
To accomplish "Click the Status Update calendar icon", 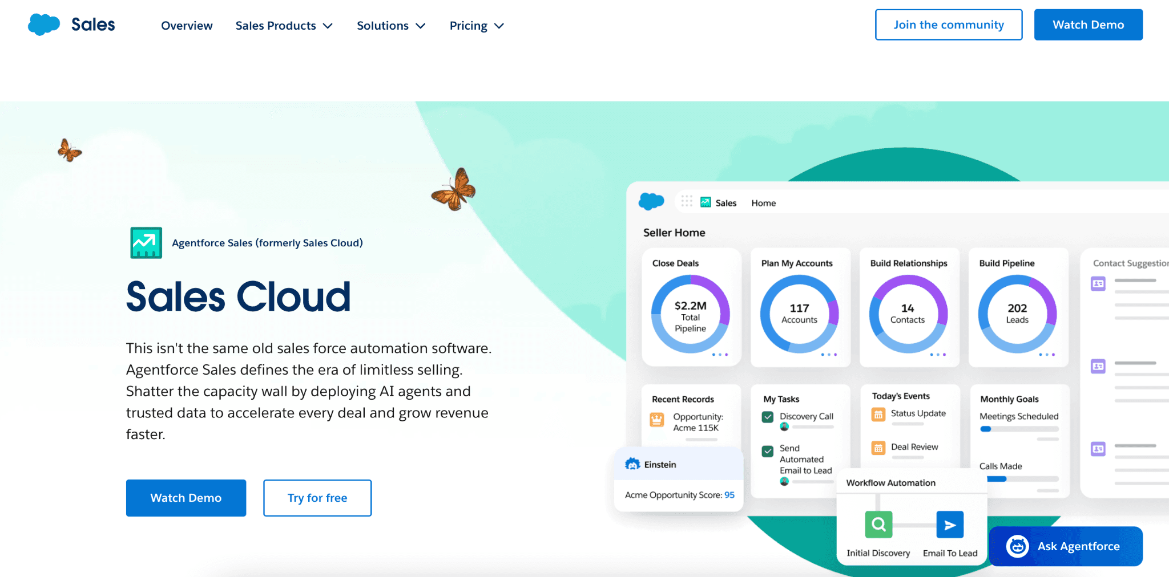I will [877, 413].
